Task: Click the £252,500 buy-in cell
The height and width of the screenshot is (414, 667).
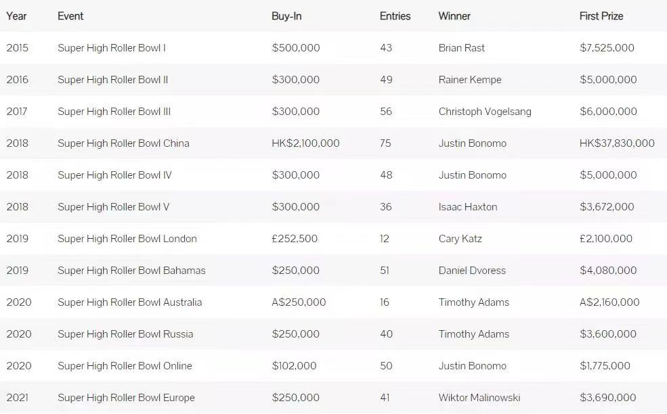Action: click(295, 239)
